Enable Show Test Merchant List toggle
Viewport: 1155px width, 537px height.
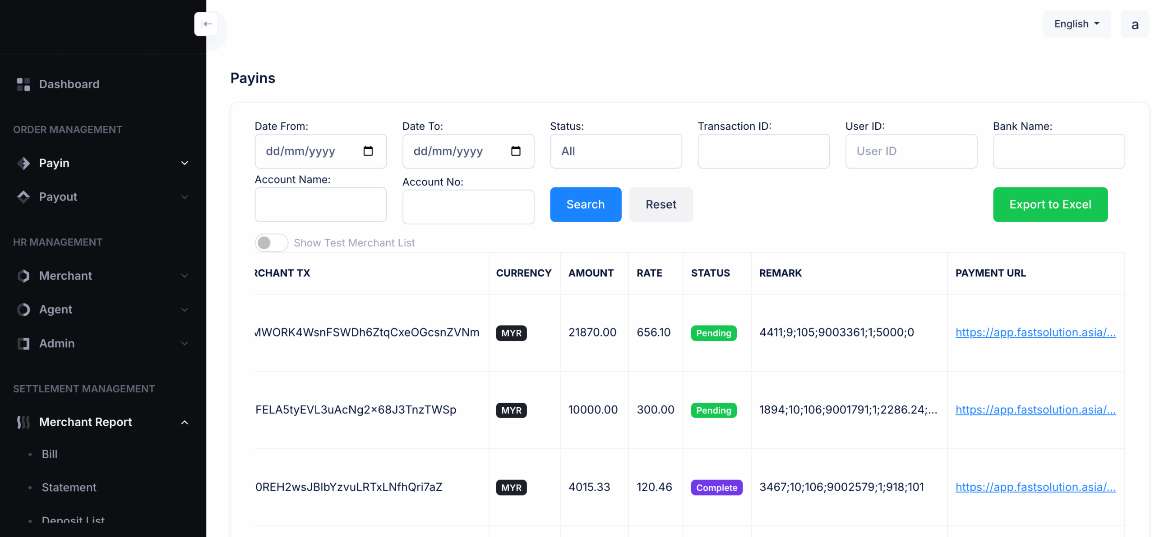point(271,243)
